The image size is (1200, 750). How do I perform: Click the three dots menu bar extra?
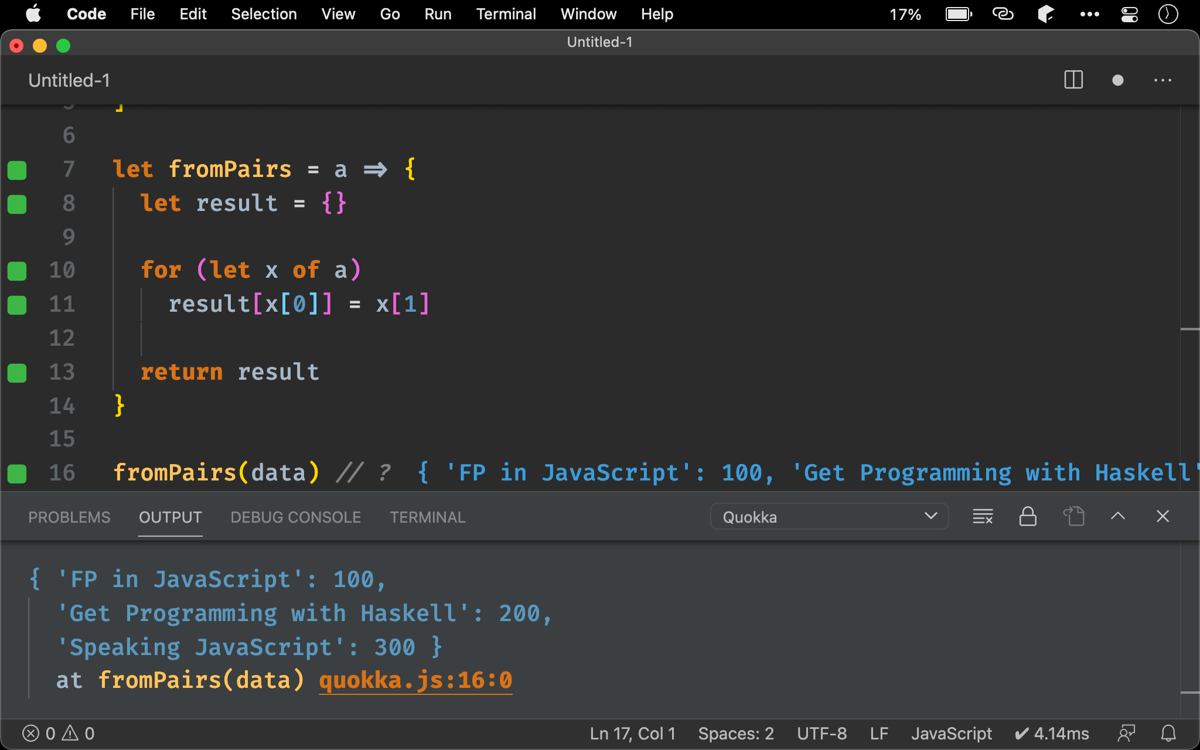pos(1089,14)
